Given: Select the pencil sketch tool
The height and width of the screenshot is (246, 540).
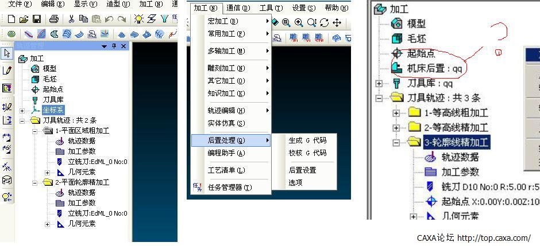Looking at the screenshot, I should pos(7,71).
